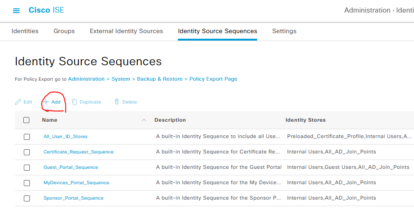414x222 pixels.
Task: Follow the Administration breadcrumb link
Action: click(86, 79)
